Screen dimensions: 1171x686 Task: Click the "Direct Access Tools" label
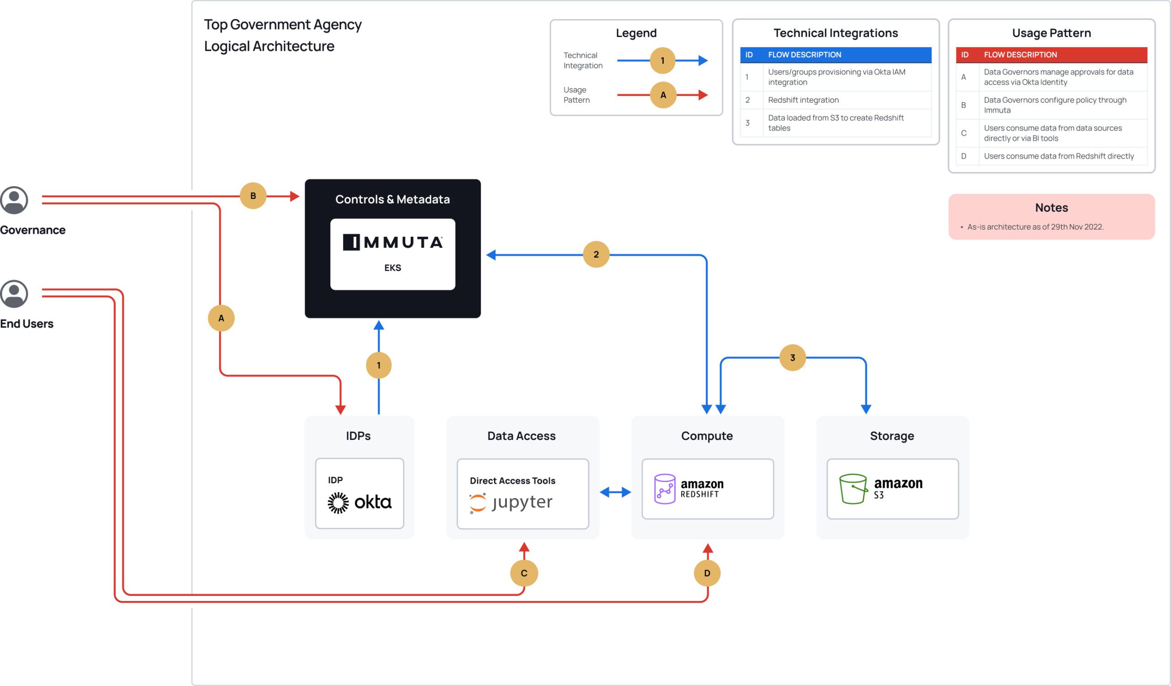[513, 481]
